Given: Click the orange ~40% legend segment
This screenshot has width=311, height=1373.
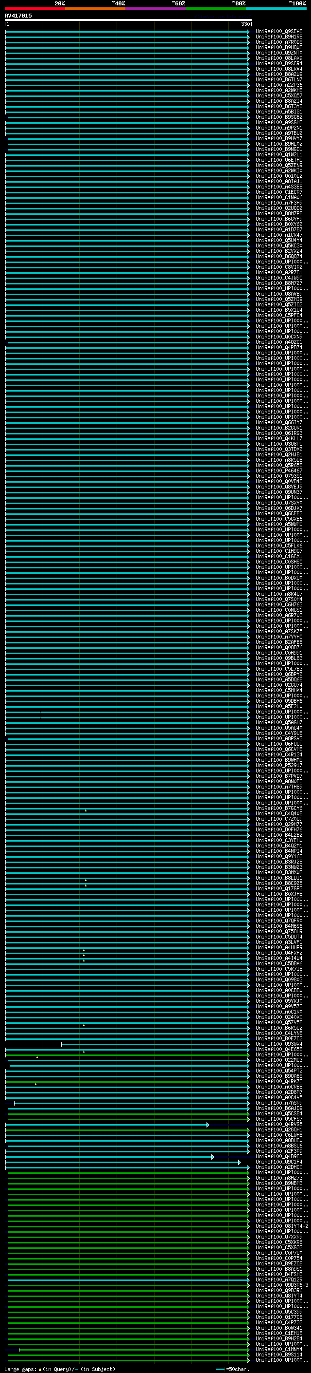Looking at the screenshot, I should (95, 9).
